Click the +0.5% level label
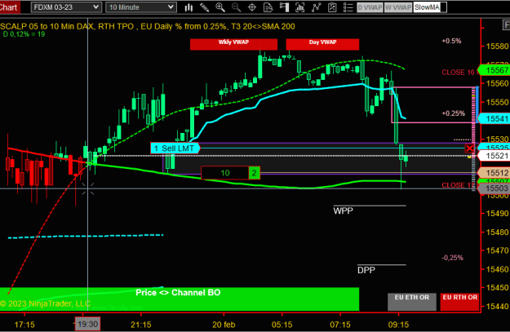Screen dimensions: 510x332 (x=451, y=41)
